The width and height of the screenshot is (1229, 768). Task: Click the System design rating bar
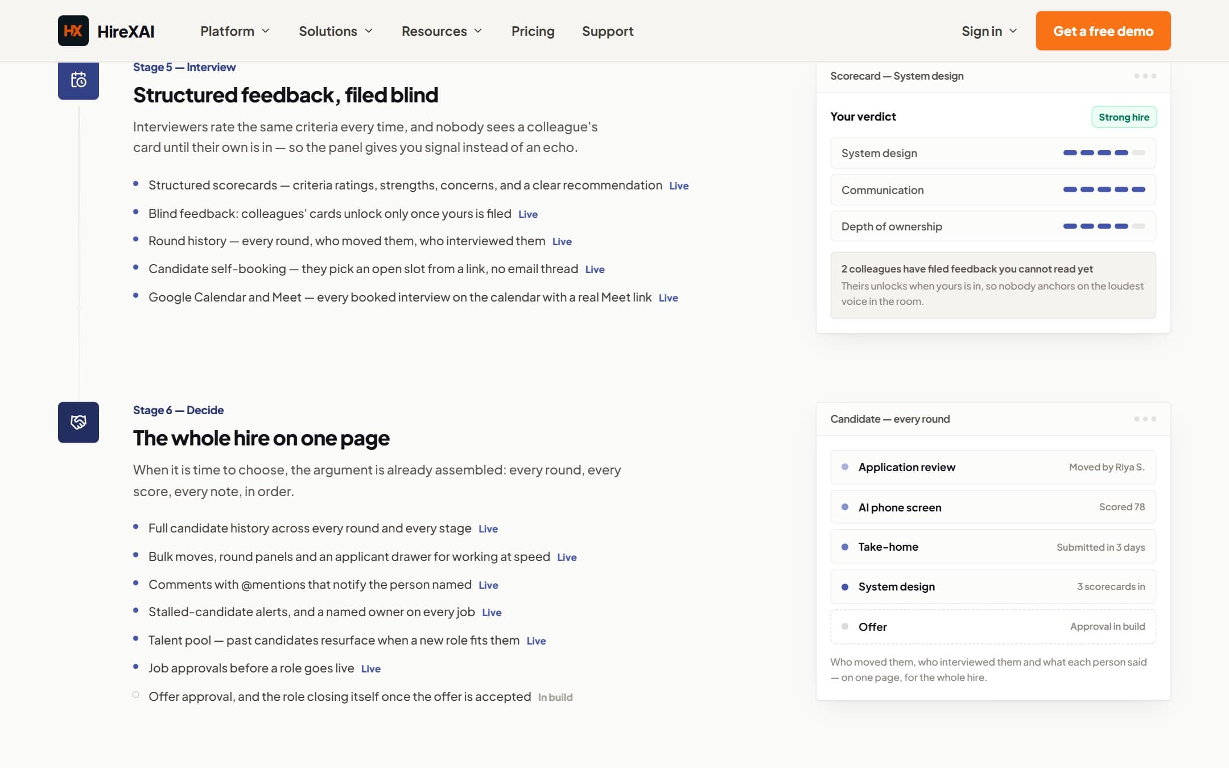click(1104, 152)
